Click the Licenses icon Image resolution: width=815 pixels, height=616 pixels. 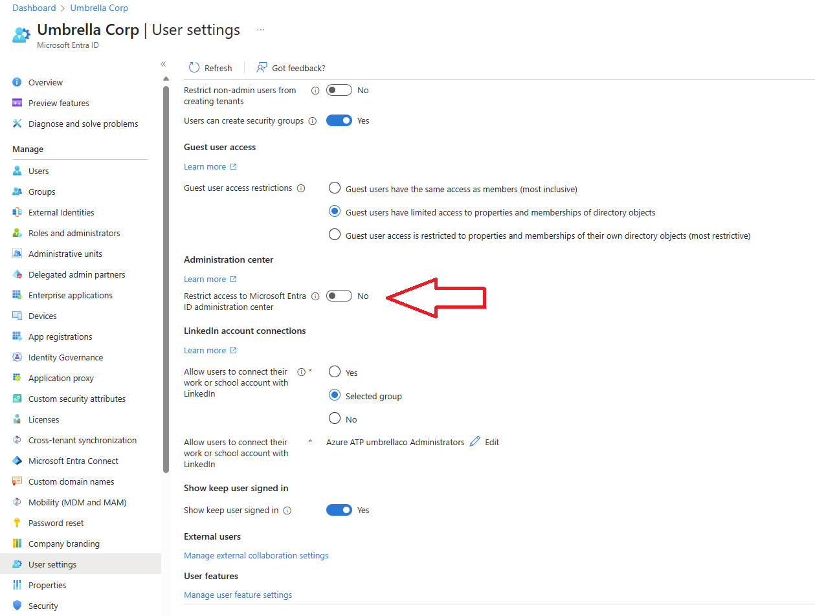coord(17,419)
